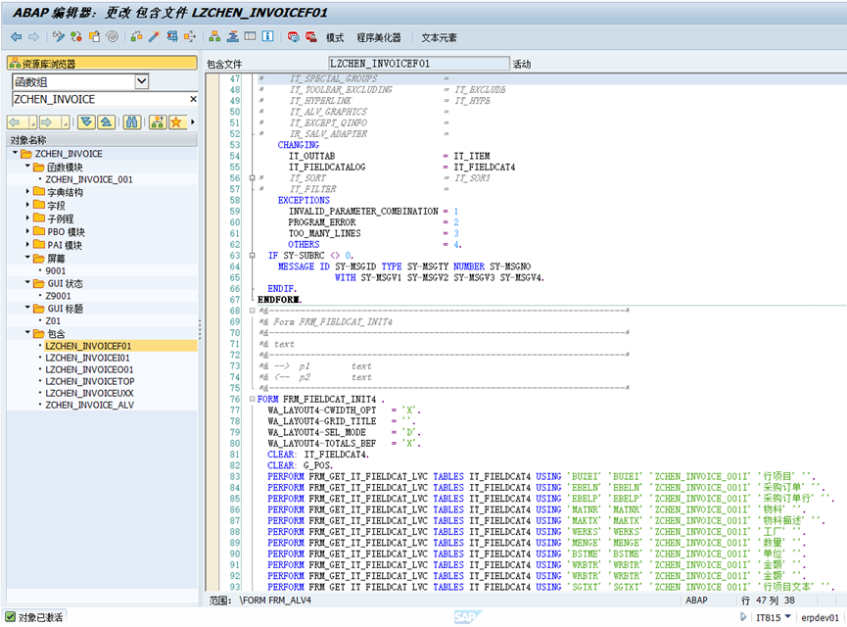Viewport: 847px width, 627px height.
Task: Select include LZCHEN_INVOICETOP
Action: [x=90, y=381]
